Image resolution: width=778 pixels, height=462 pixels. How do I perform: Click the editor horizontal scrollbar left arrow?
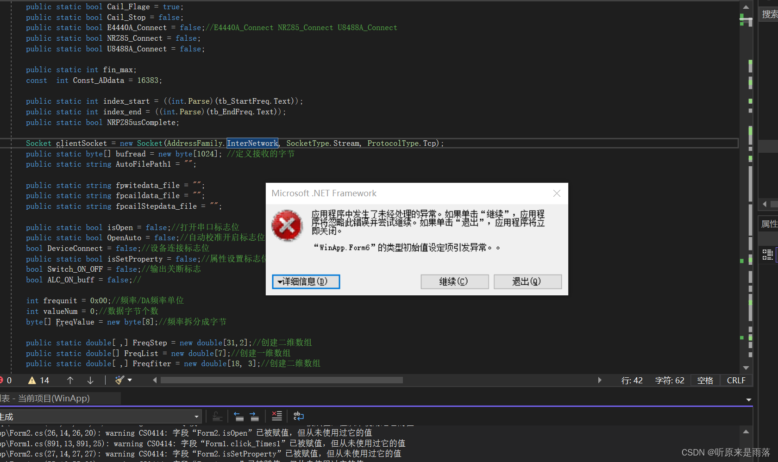click(x=155, y=380)
